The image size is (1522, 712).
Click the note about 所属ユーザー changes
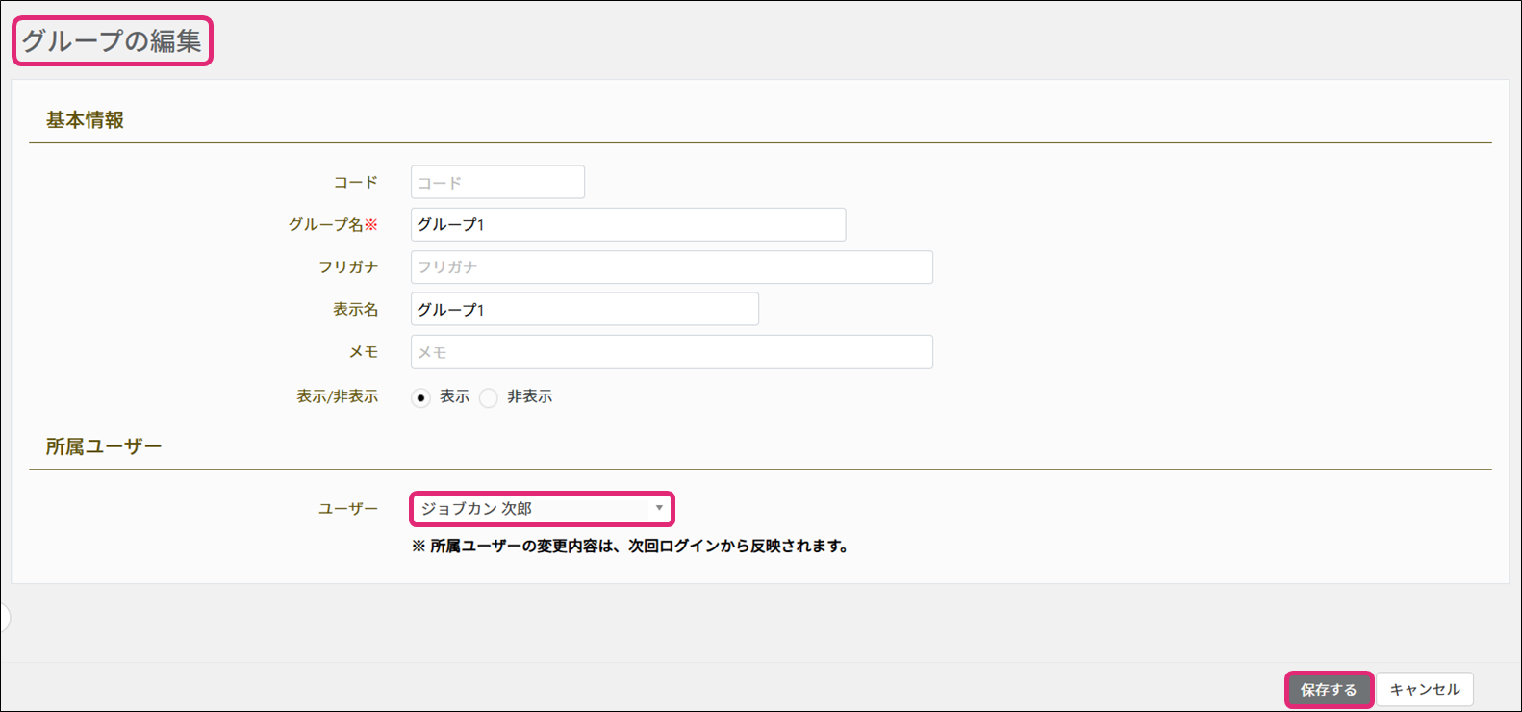click(630, 546)
